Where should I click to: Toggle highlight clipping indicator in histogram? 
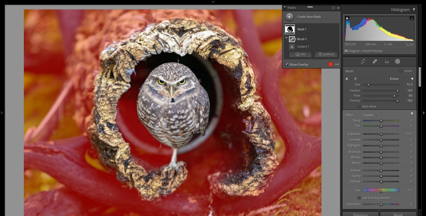[412, 18]
